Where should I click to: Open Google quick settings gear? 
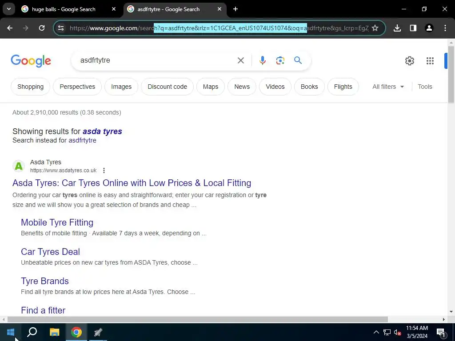click(x=409, y=60)
